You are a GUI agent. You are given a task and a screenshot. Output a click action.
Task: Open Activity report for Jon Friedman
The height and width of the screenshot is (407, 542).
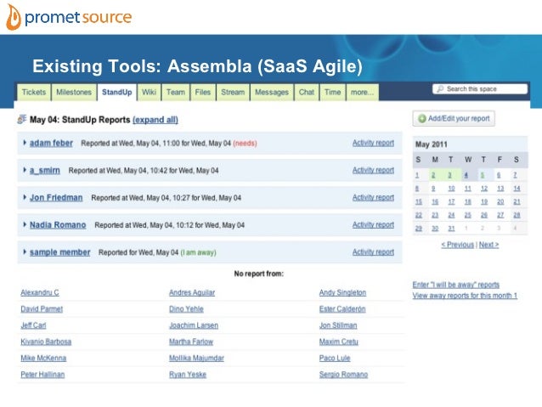(373, 197)
